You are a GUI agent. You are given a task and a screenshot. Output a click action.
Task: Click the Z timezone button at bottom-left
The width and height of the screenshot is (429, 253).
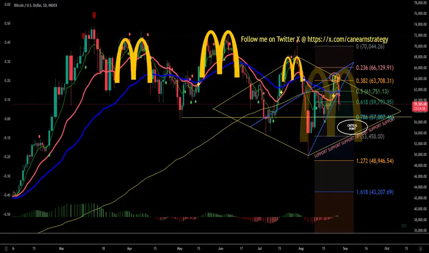6,248
